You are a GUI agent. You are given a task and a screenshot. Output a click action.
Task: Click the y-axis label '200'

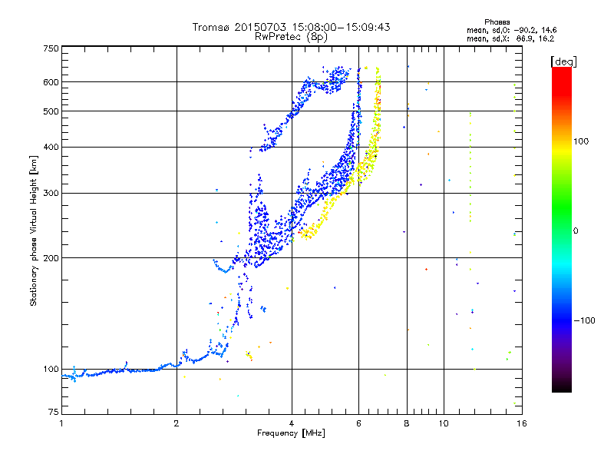pyautogui.click(x=51, y=258)
